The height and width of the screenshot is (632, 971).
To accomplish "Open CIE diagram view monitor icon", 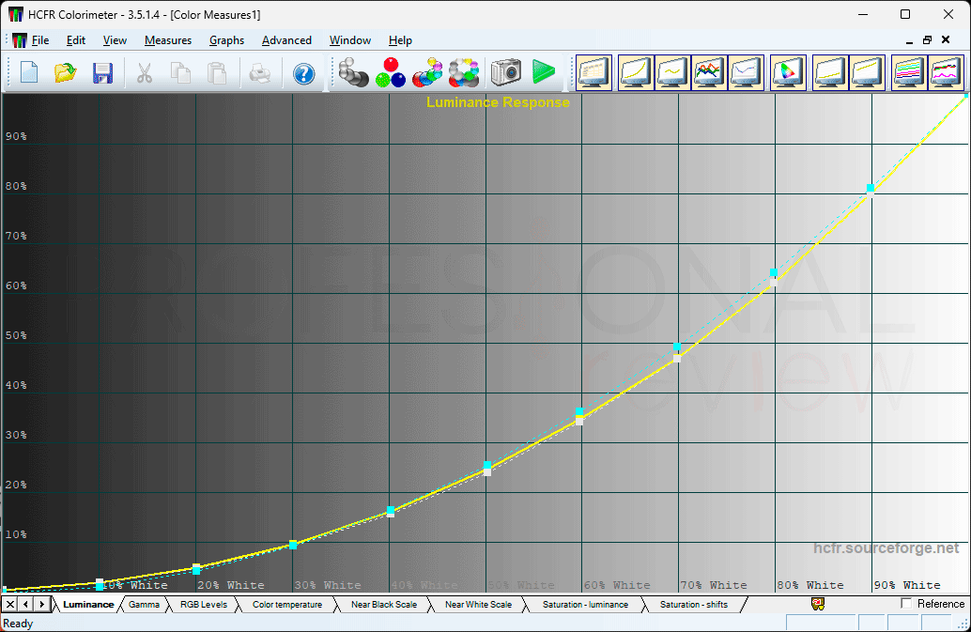I will [x=788, y=72].
